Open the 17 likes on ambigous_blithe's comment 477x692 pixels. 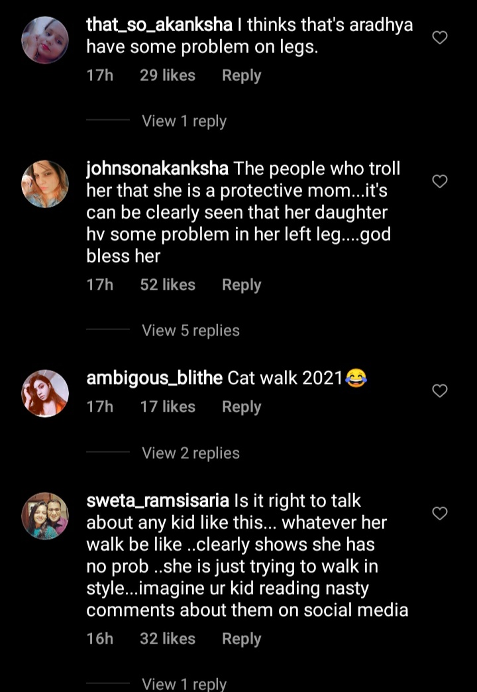168,406
